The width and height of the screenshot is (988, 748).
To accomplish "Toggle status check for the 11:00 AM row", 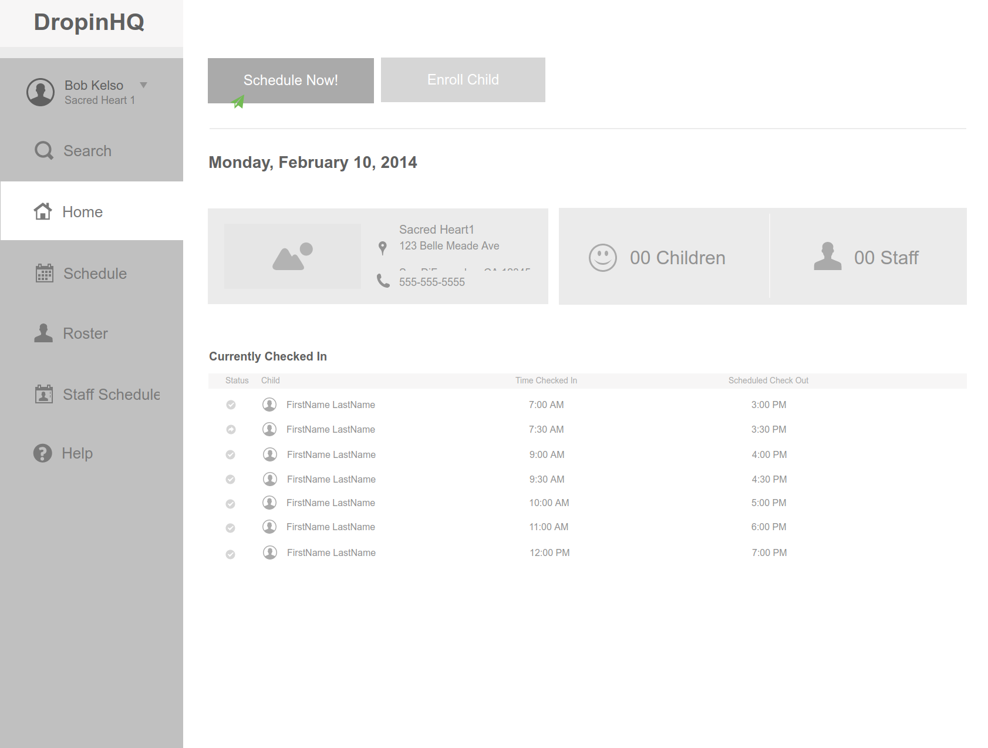I will [x=231, y=528].
